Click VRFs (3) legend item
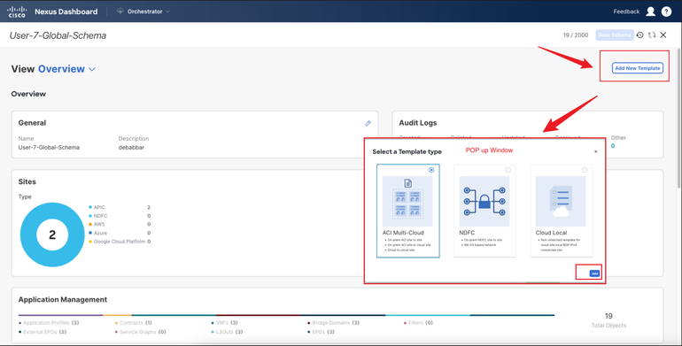 (224, 323)
